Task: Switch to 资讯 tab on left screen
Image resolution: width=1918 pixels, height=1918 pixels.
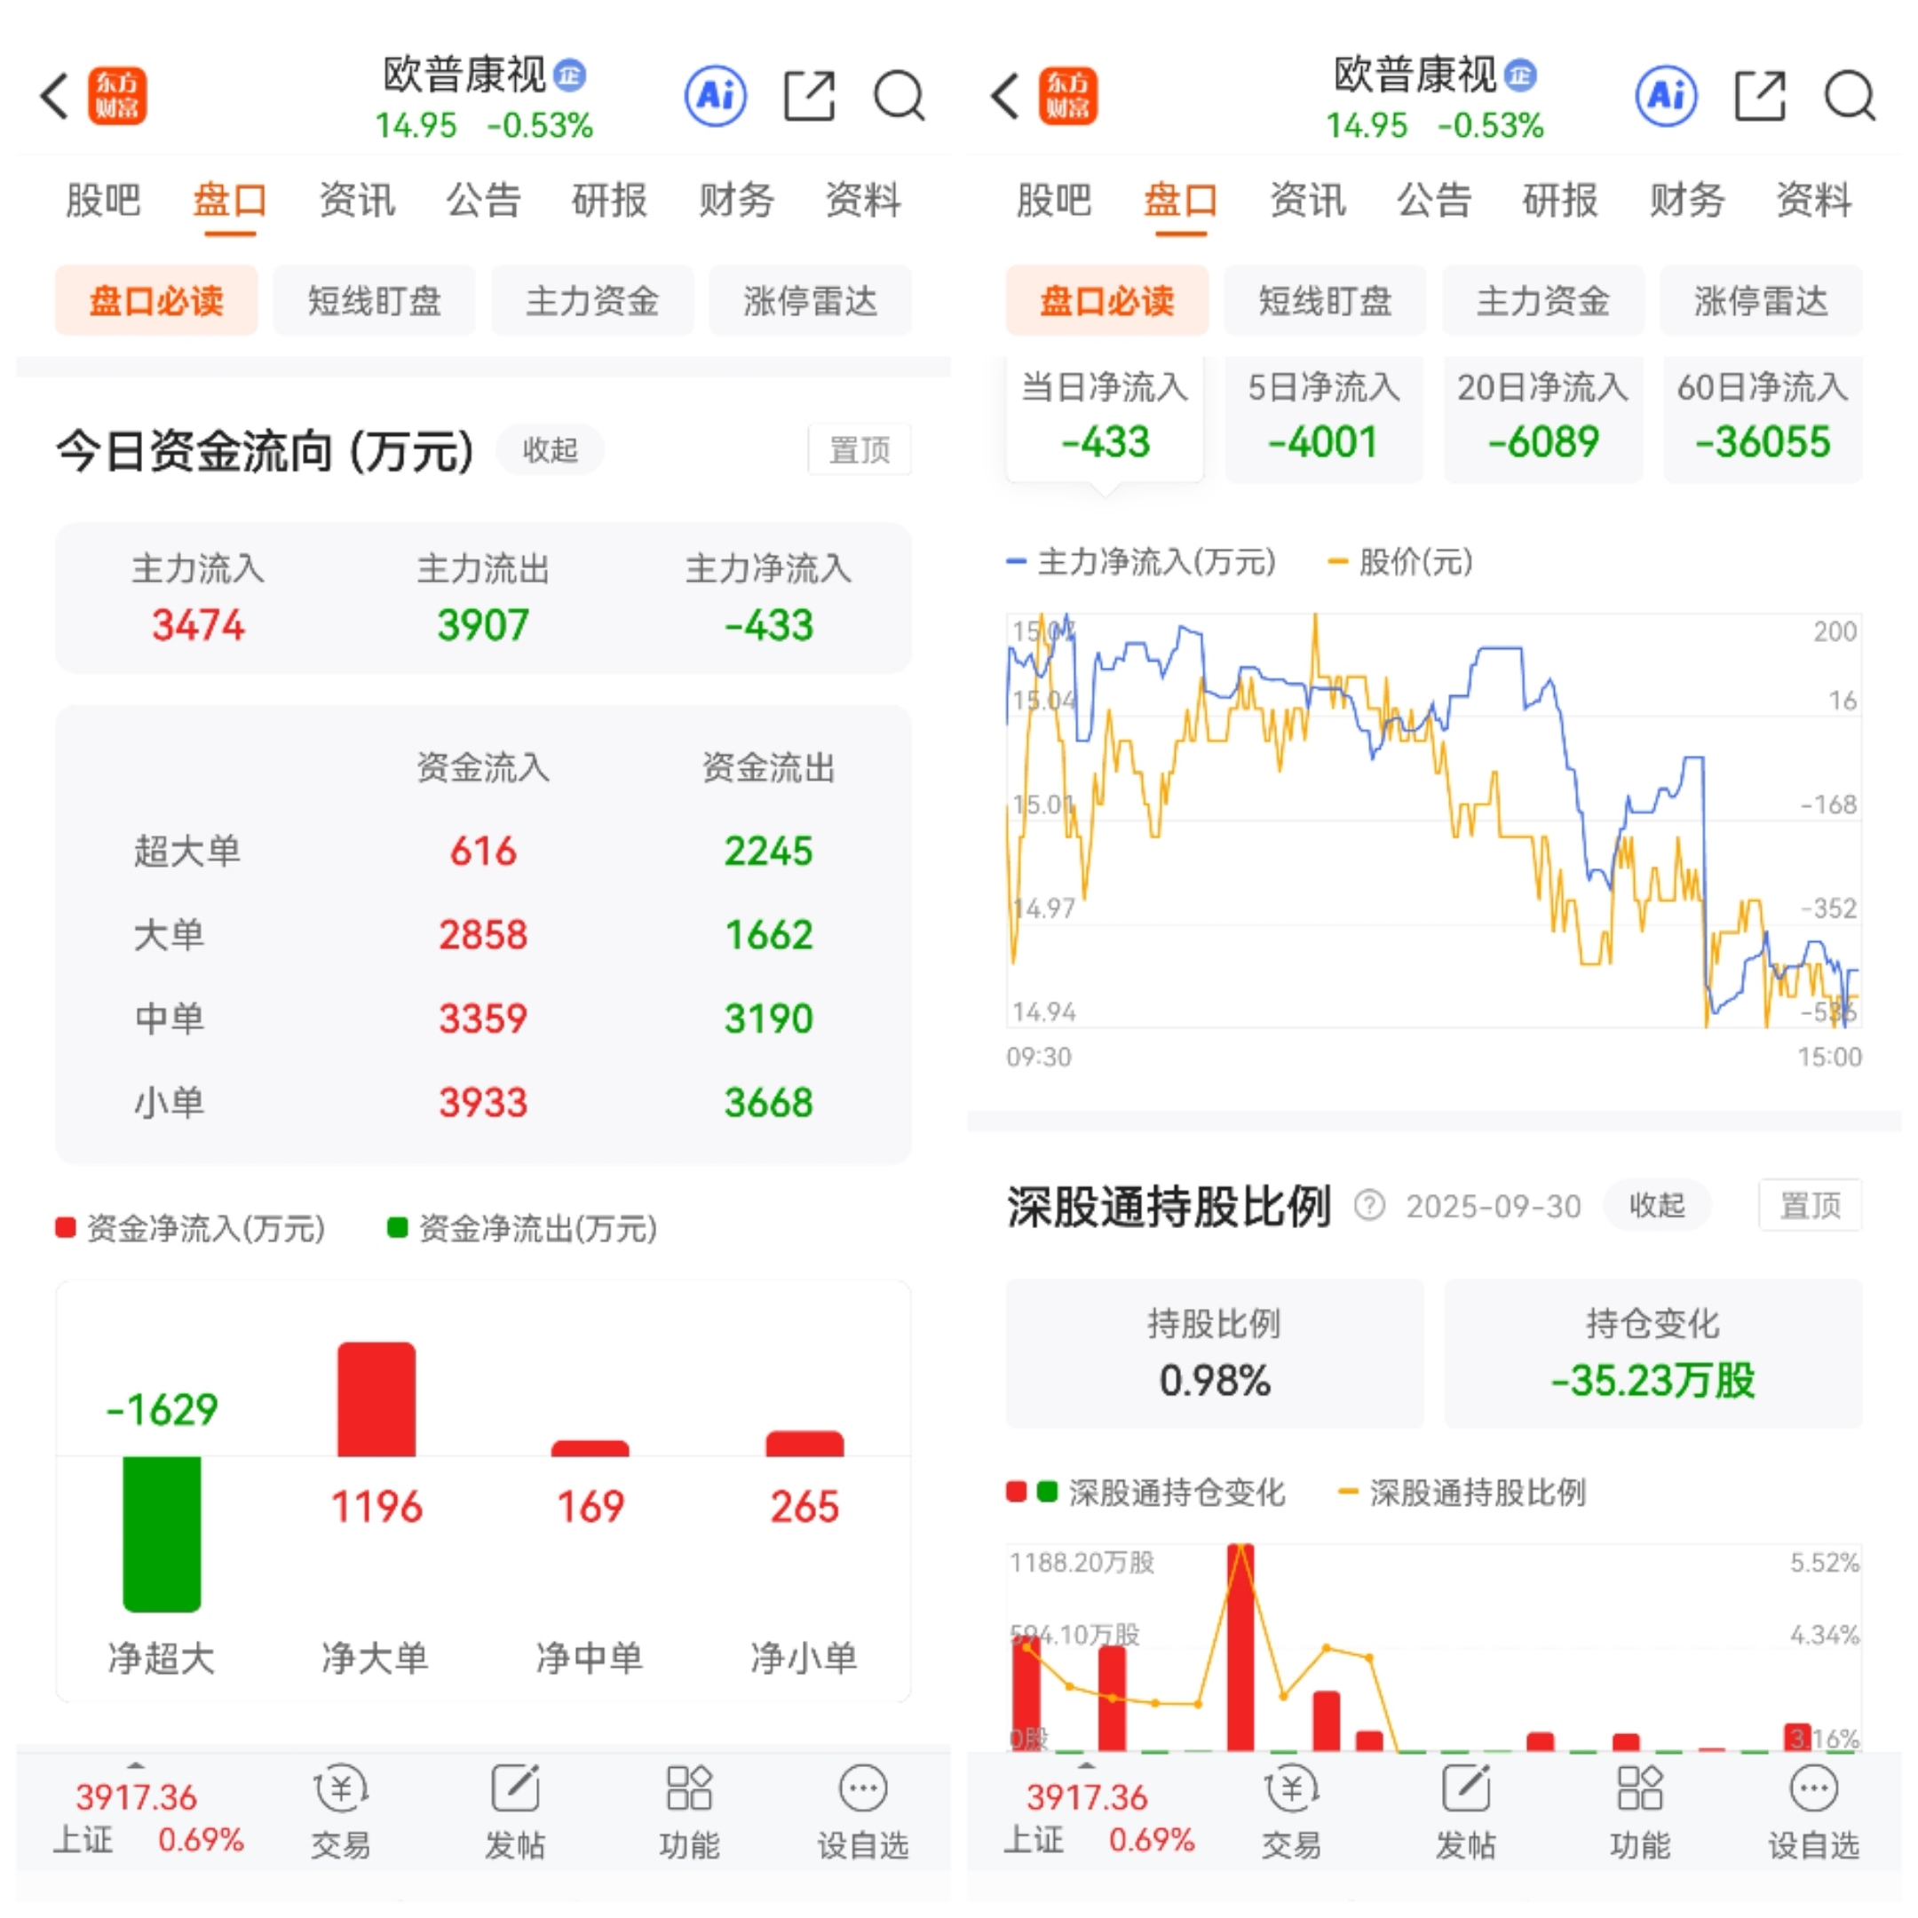Action: click(x=356, y=201)
